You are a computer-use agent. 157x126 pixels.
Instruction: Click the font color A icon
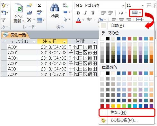(x=78, y=20)
